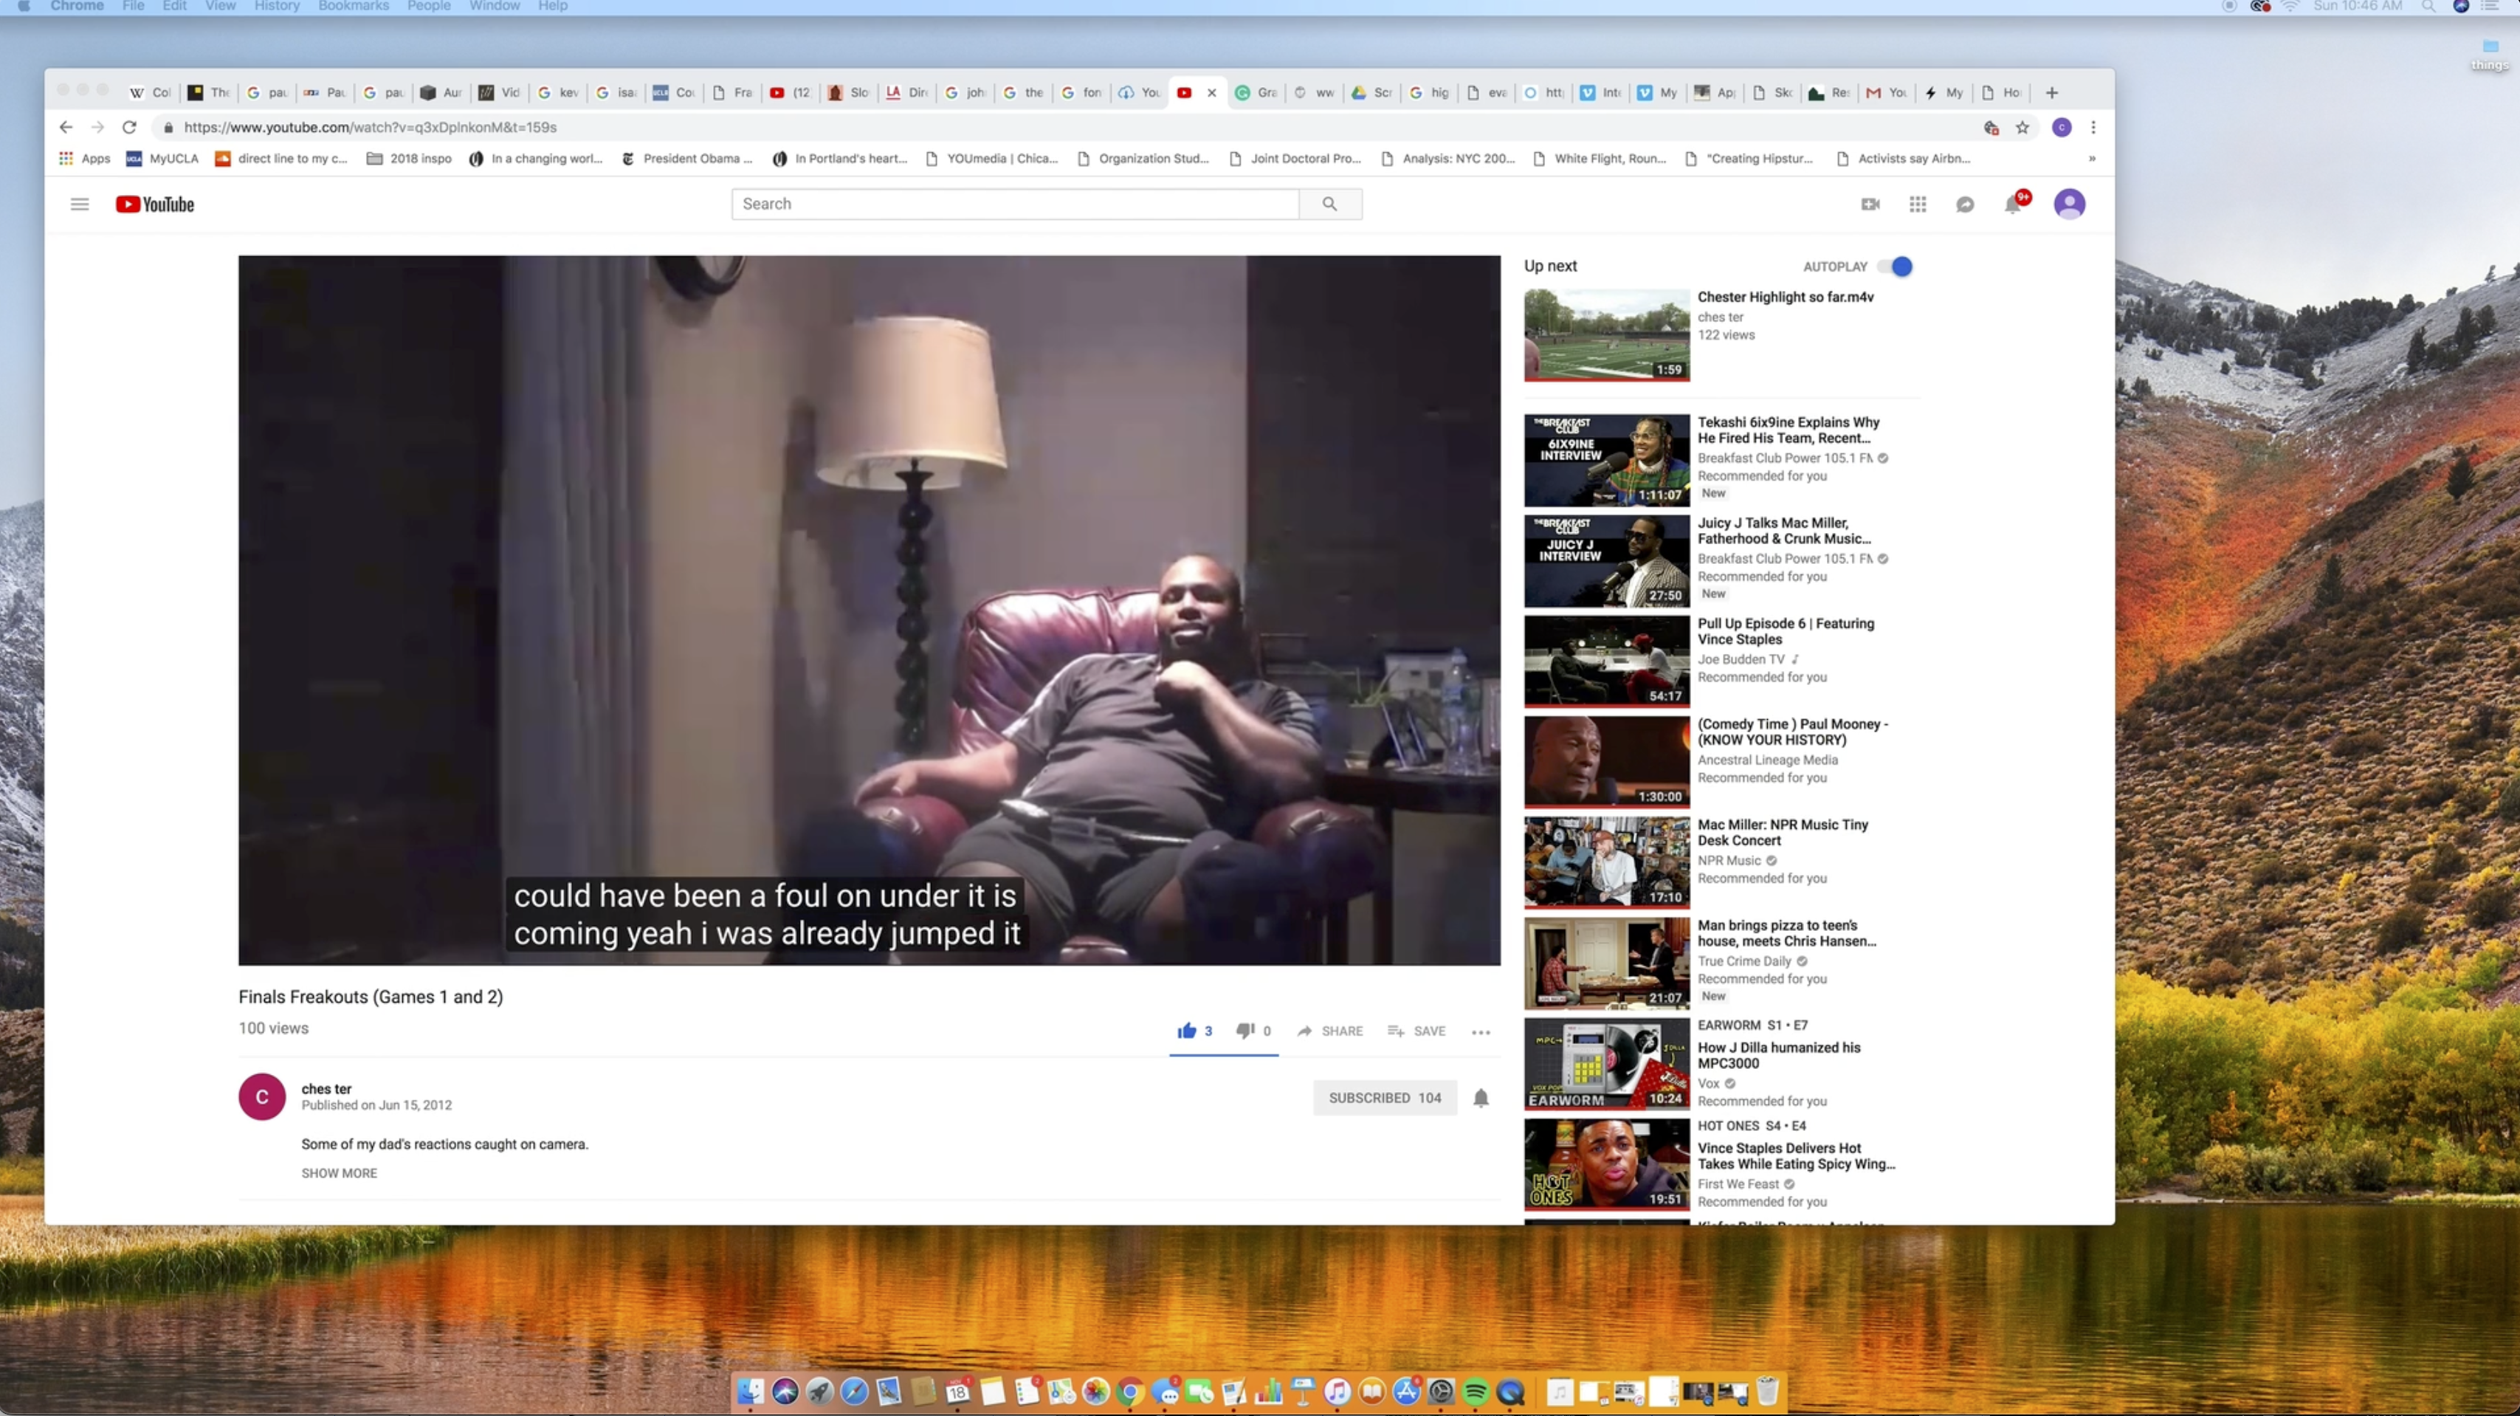Open the YouTube apps grid icon
This screenshot has height=1416, width=2520.
tap(1918, 204)
